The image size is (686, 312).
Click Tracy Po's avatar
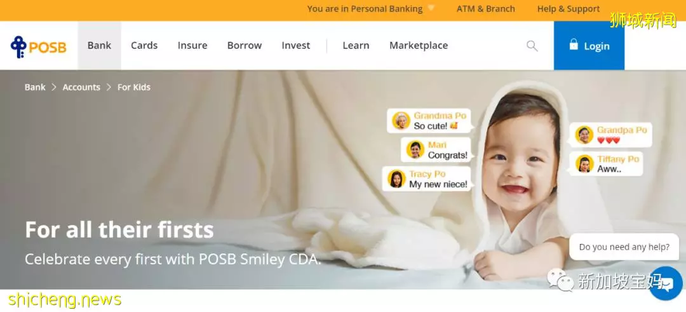point(396,179)
